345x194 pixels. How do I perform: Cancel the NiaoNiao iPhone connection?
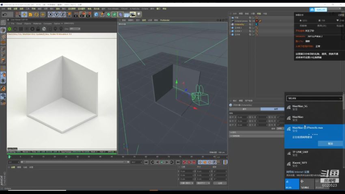tap(330, 143)
